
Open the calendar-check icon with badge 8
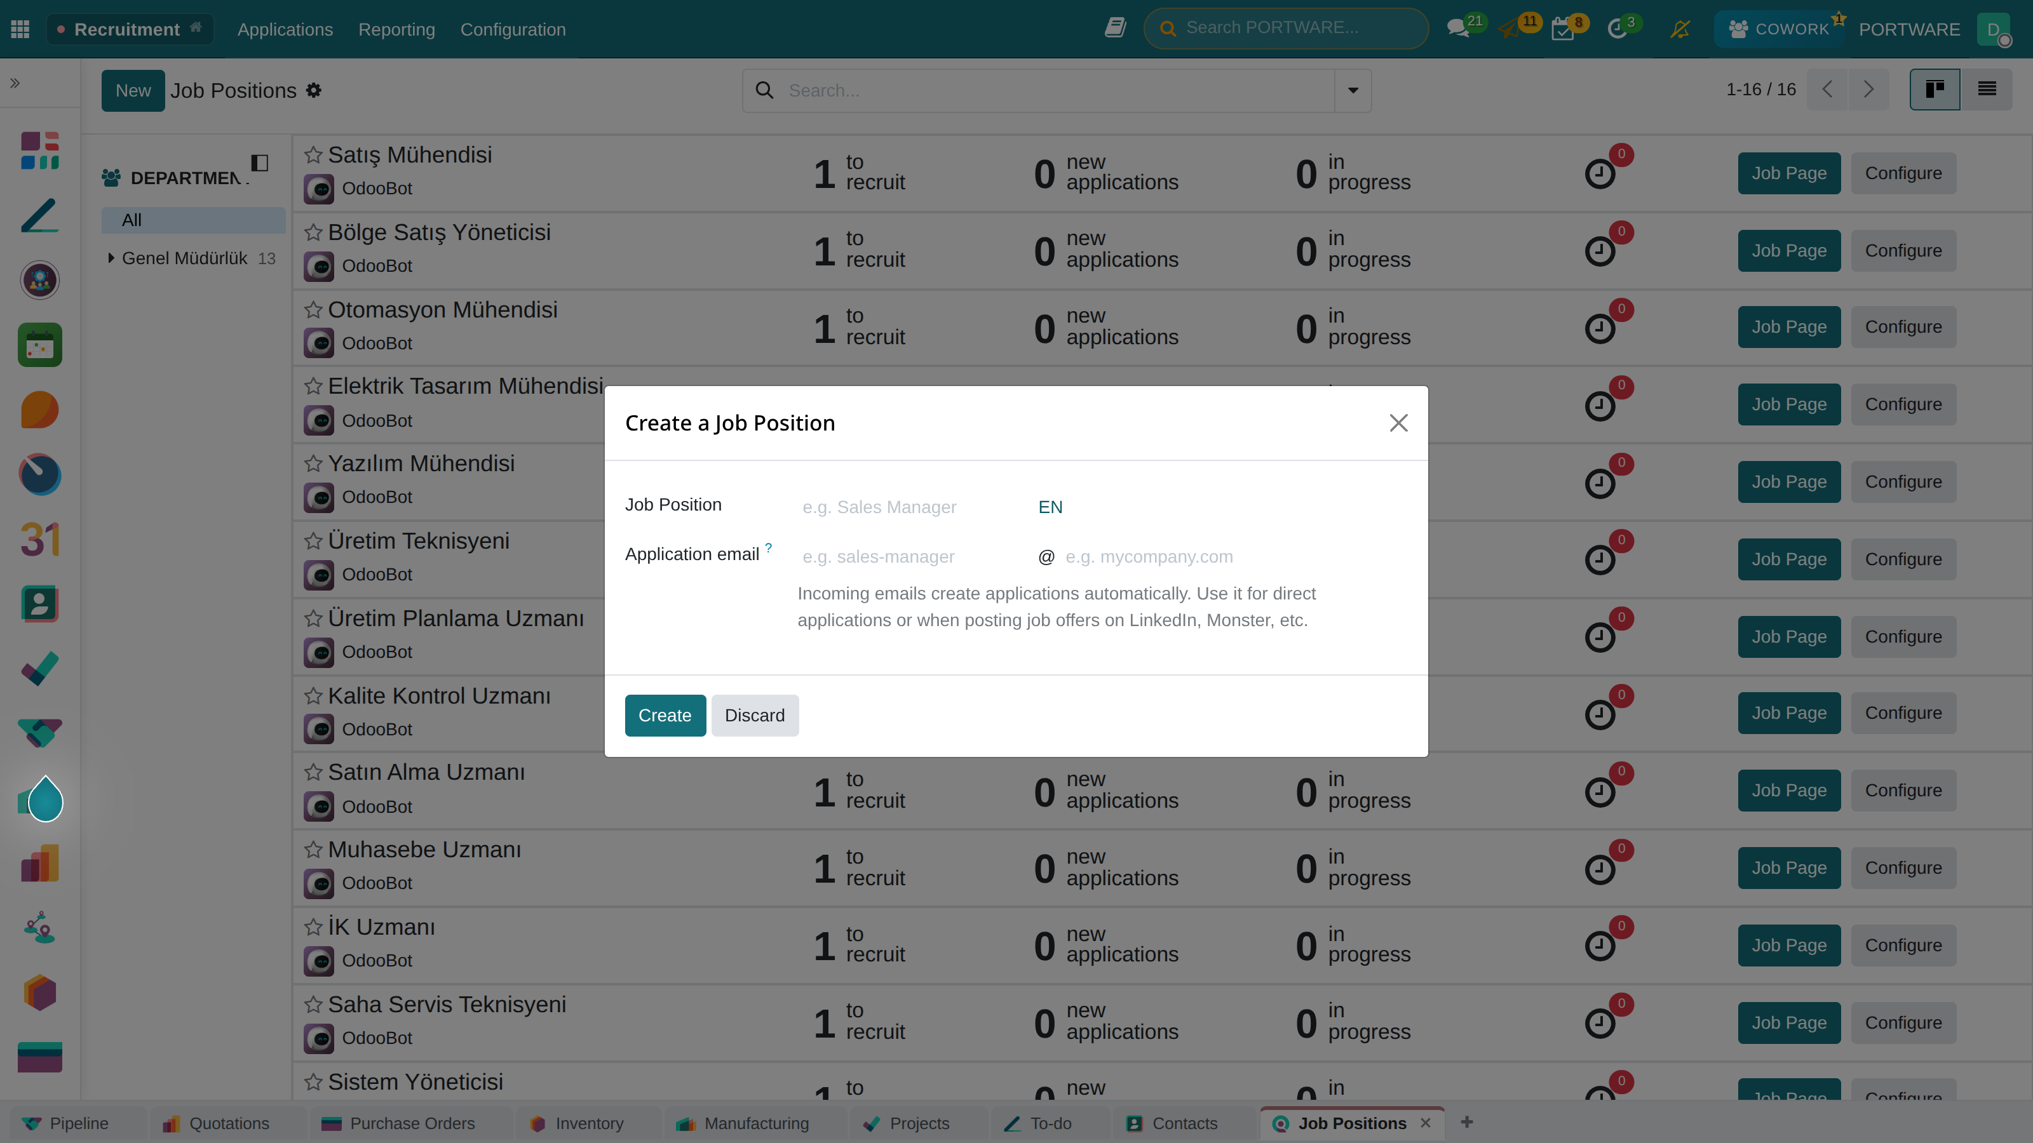click(x=1562, y=29)
